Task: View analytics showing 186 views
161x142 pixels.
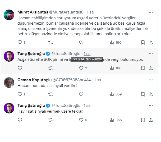Action: 116,68
